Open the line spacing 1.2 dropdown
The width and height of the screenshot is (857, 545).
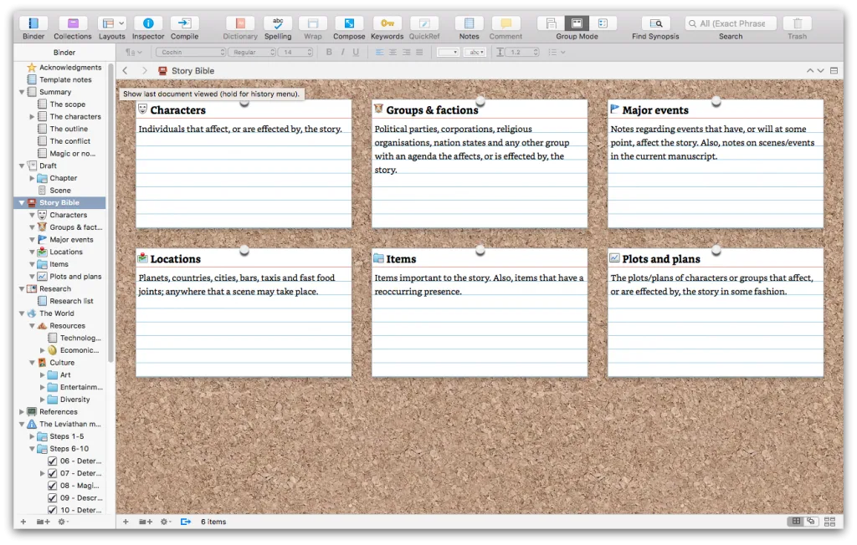(x=523, y=52)
